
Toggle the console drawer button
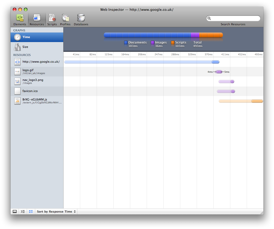15,212
